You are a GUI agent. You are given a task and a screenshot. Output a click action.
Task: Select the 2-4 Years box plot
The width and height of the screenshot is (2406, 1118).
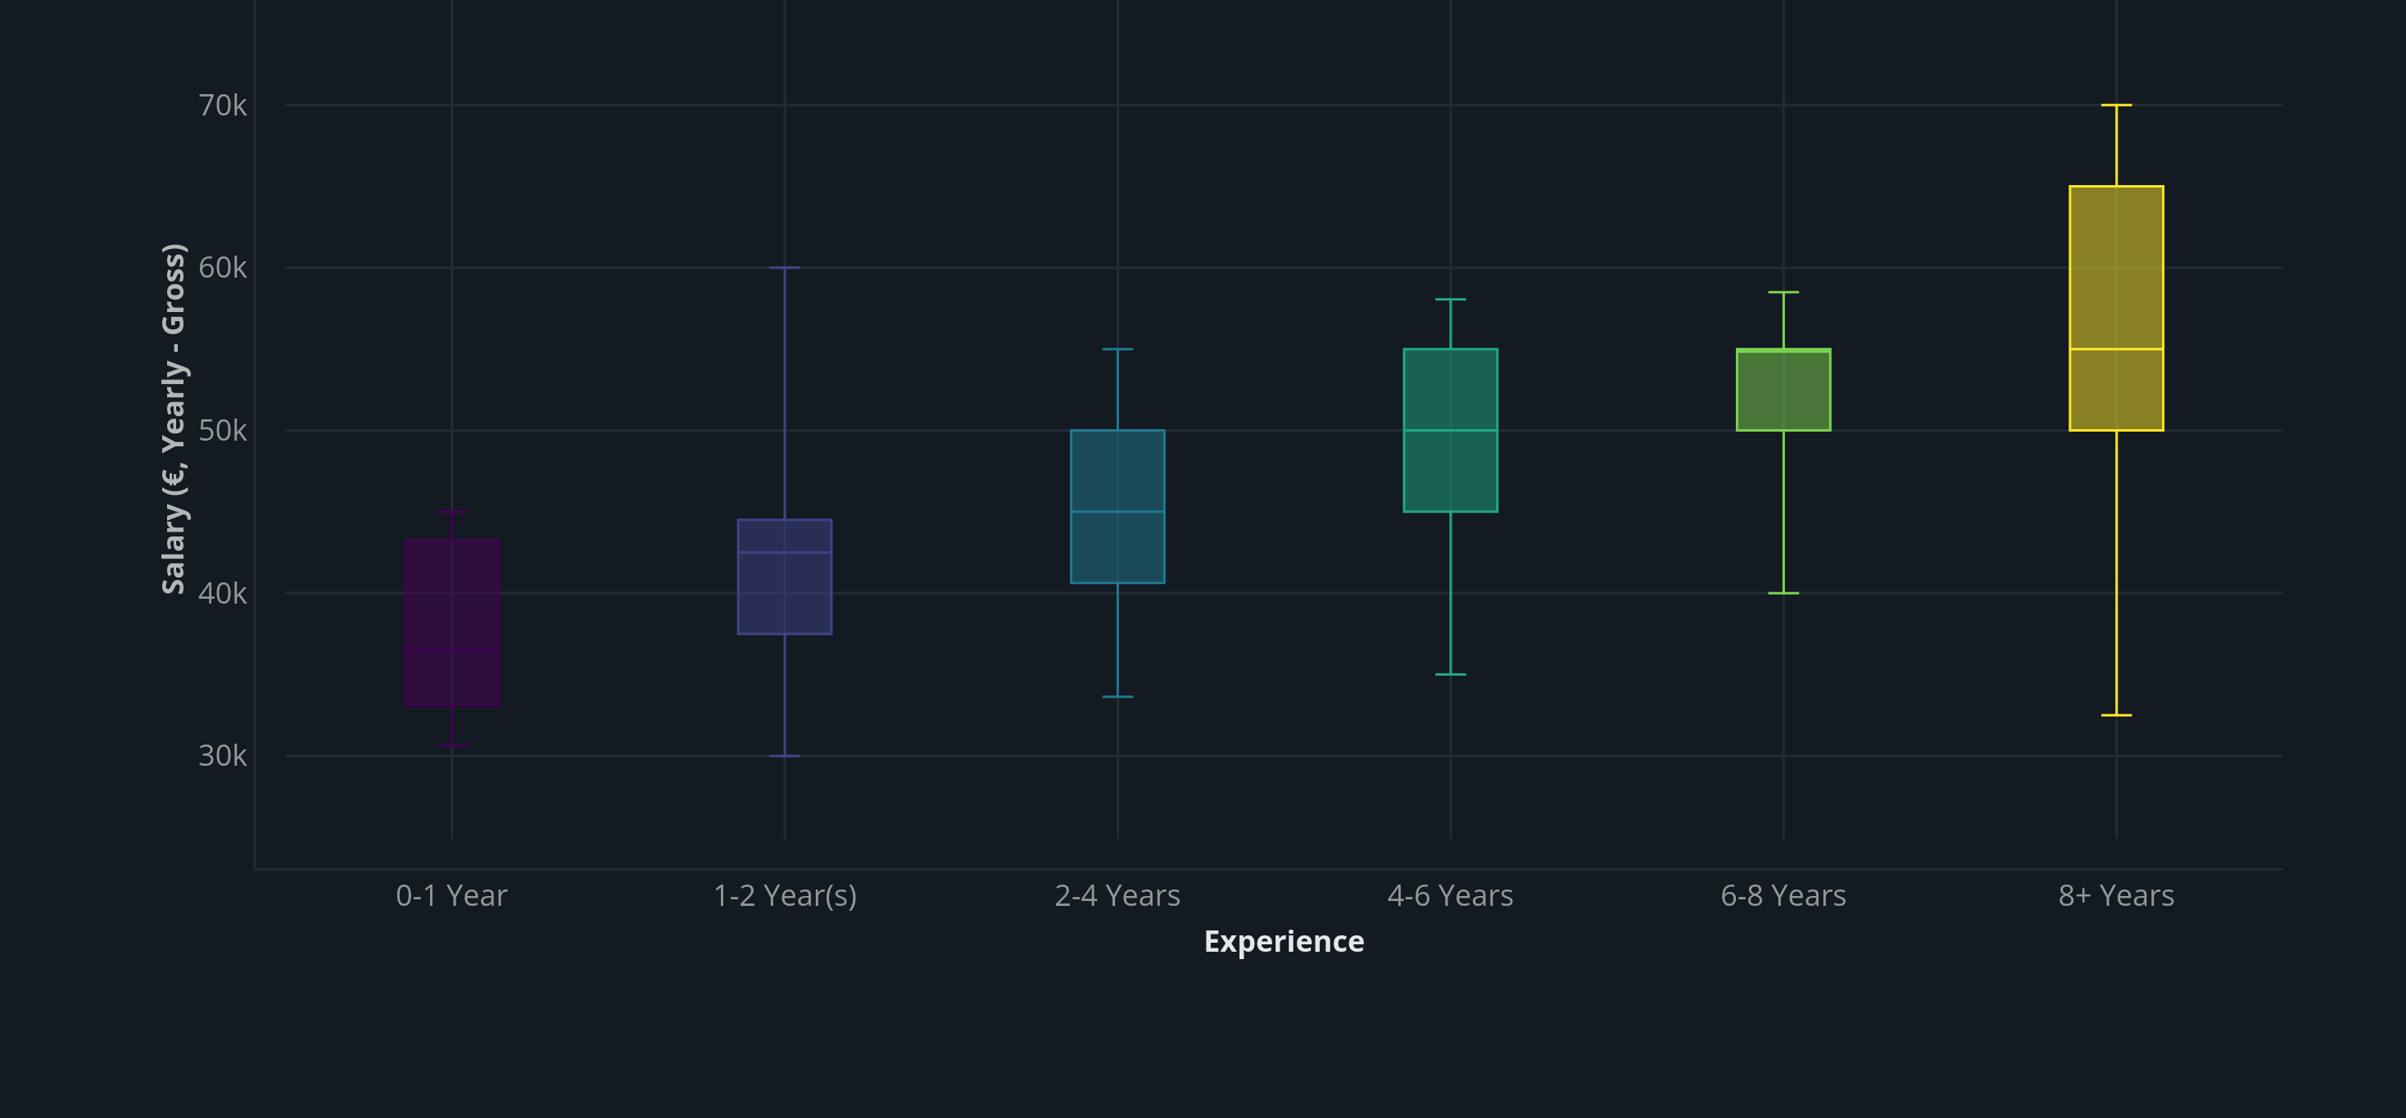point(1118,509)
